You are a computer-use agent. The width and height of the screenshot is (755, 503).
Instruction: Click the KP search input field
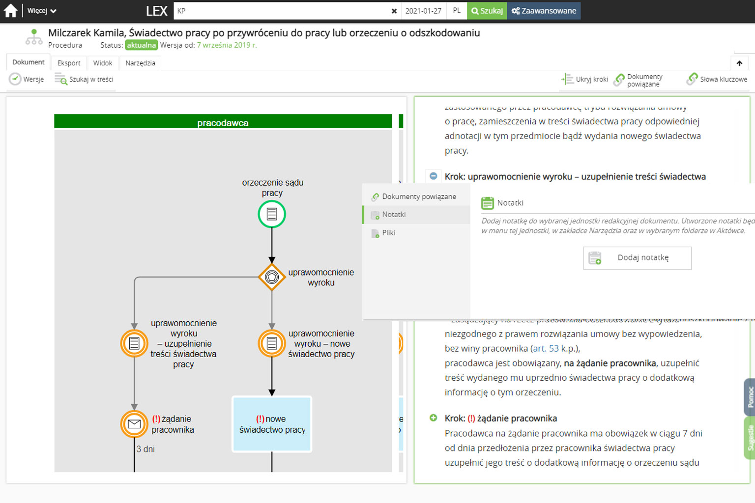coord(280,11)
